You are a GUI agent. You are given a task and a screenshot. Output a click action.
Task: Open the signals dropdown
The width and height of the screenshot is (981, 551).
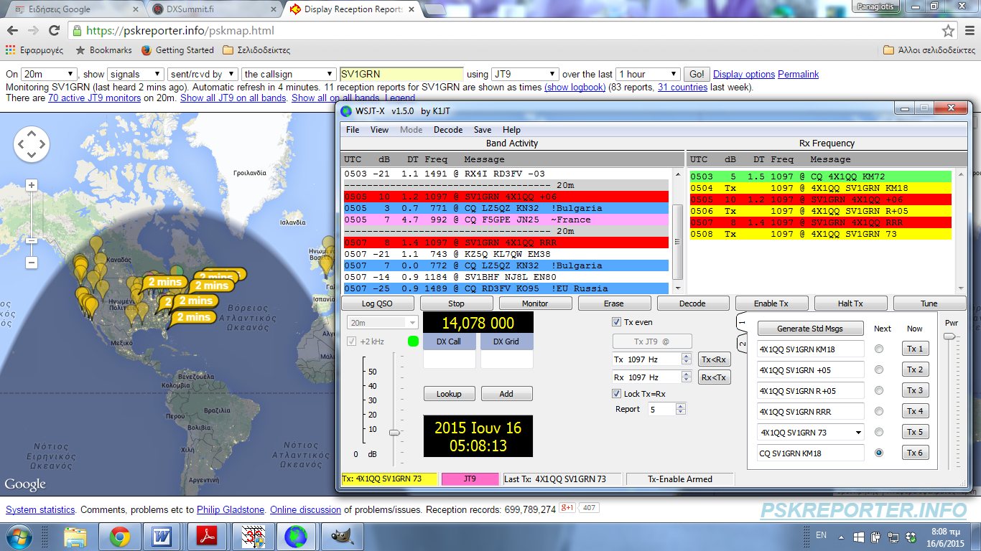(x=136, y=74)
